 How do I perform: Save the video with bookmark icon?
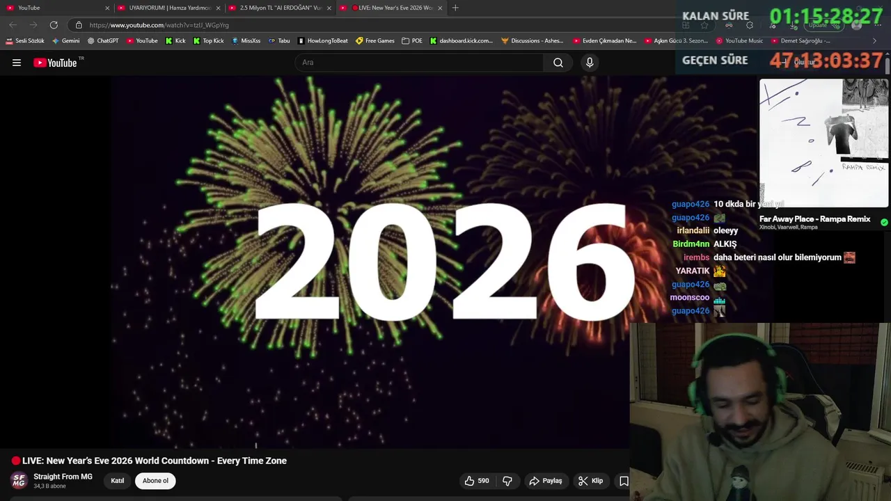(624, 481)
